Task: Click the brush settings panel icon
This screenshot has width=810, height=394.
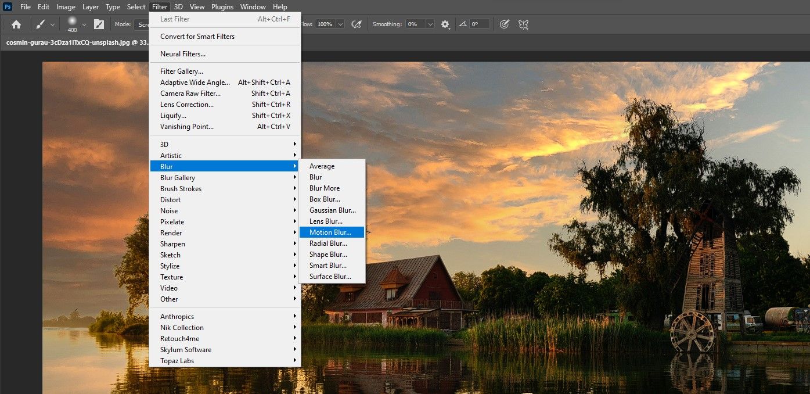Action: (99, 24)
